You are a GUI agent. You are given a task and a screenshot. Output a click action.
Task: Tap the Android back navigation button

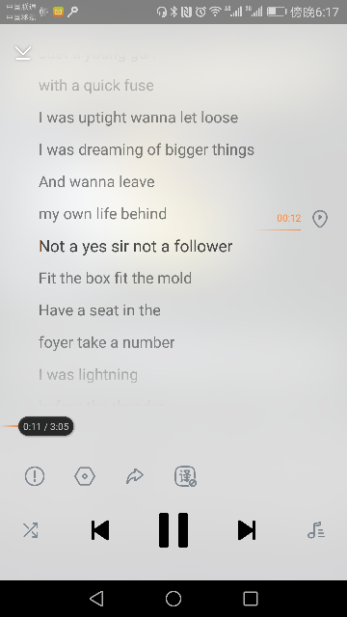[96, 599]
